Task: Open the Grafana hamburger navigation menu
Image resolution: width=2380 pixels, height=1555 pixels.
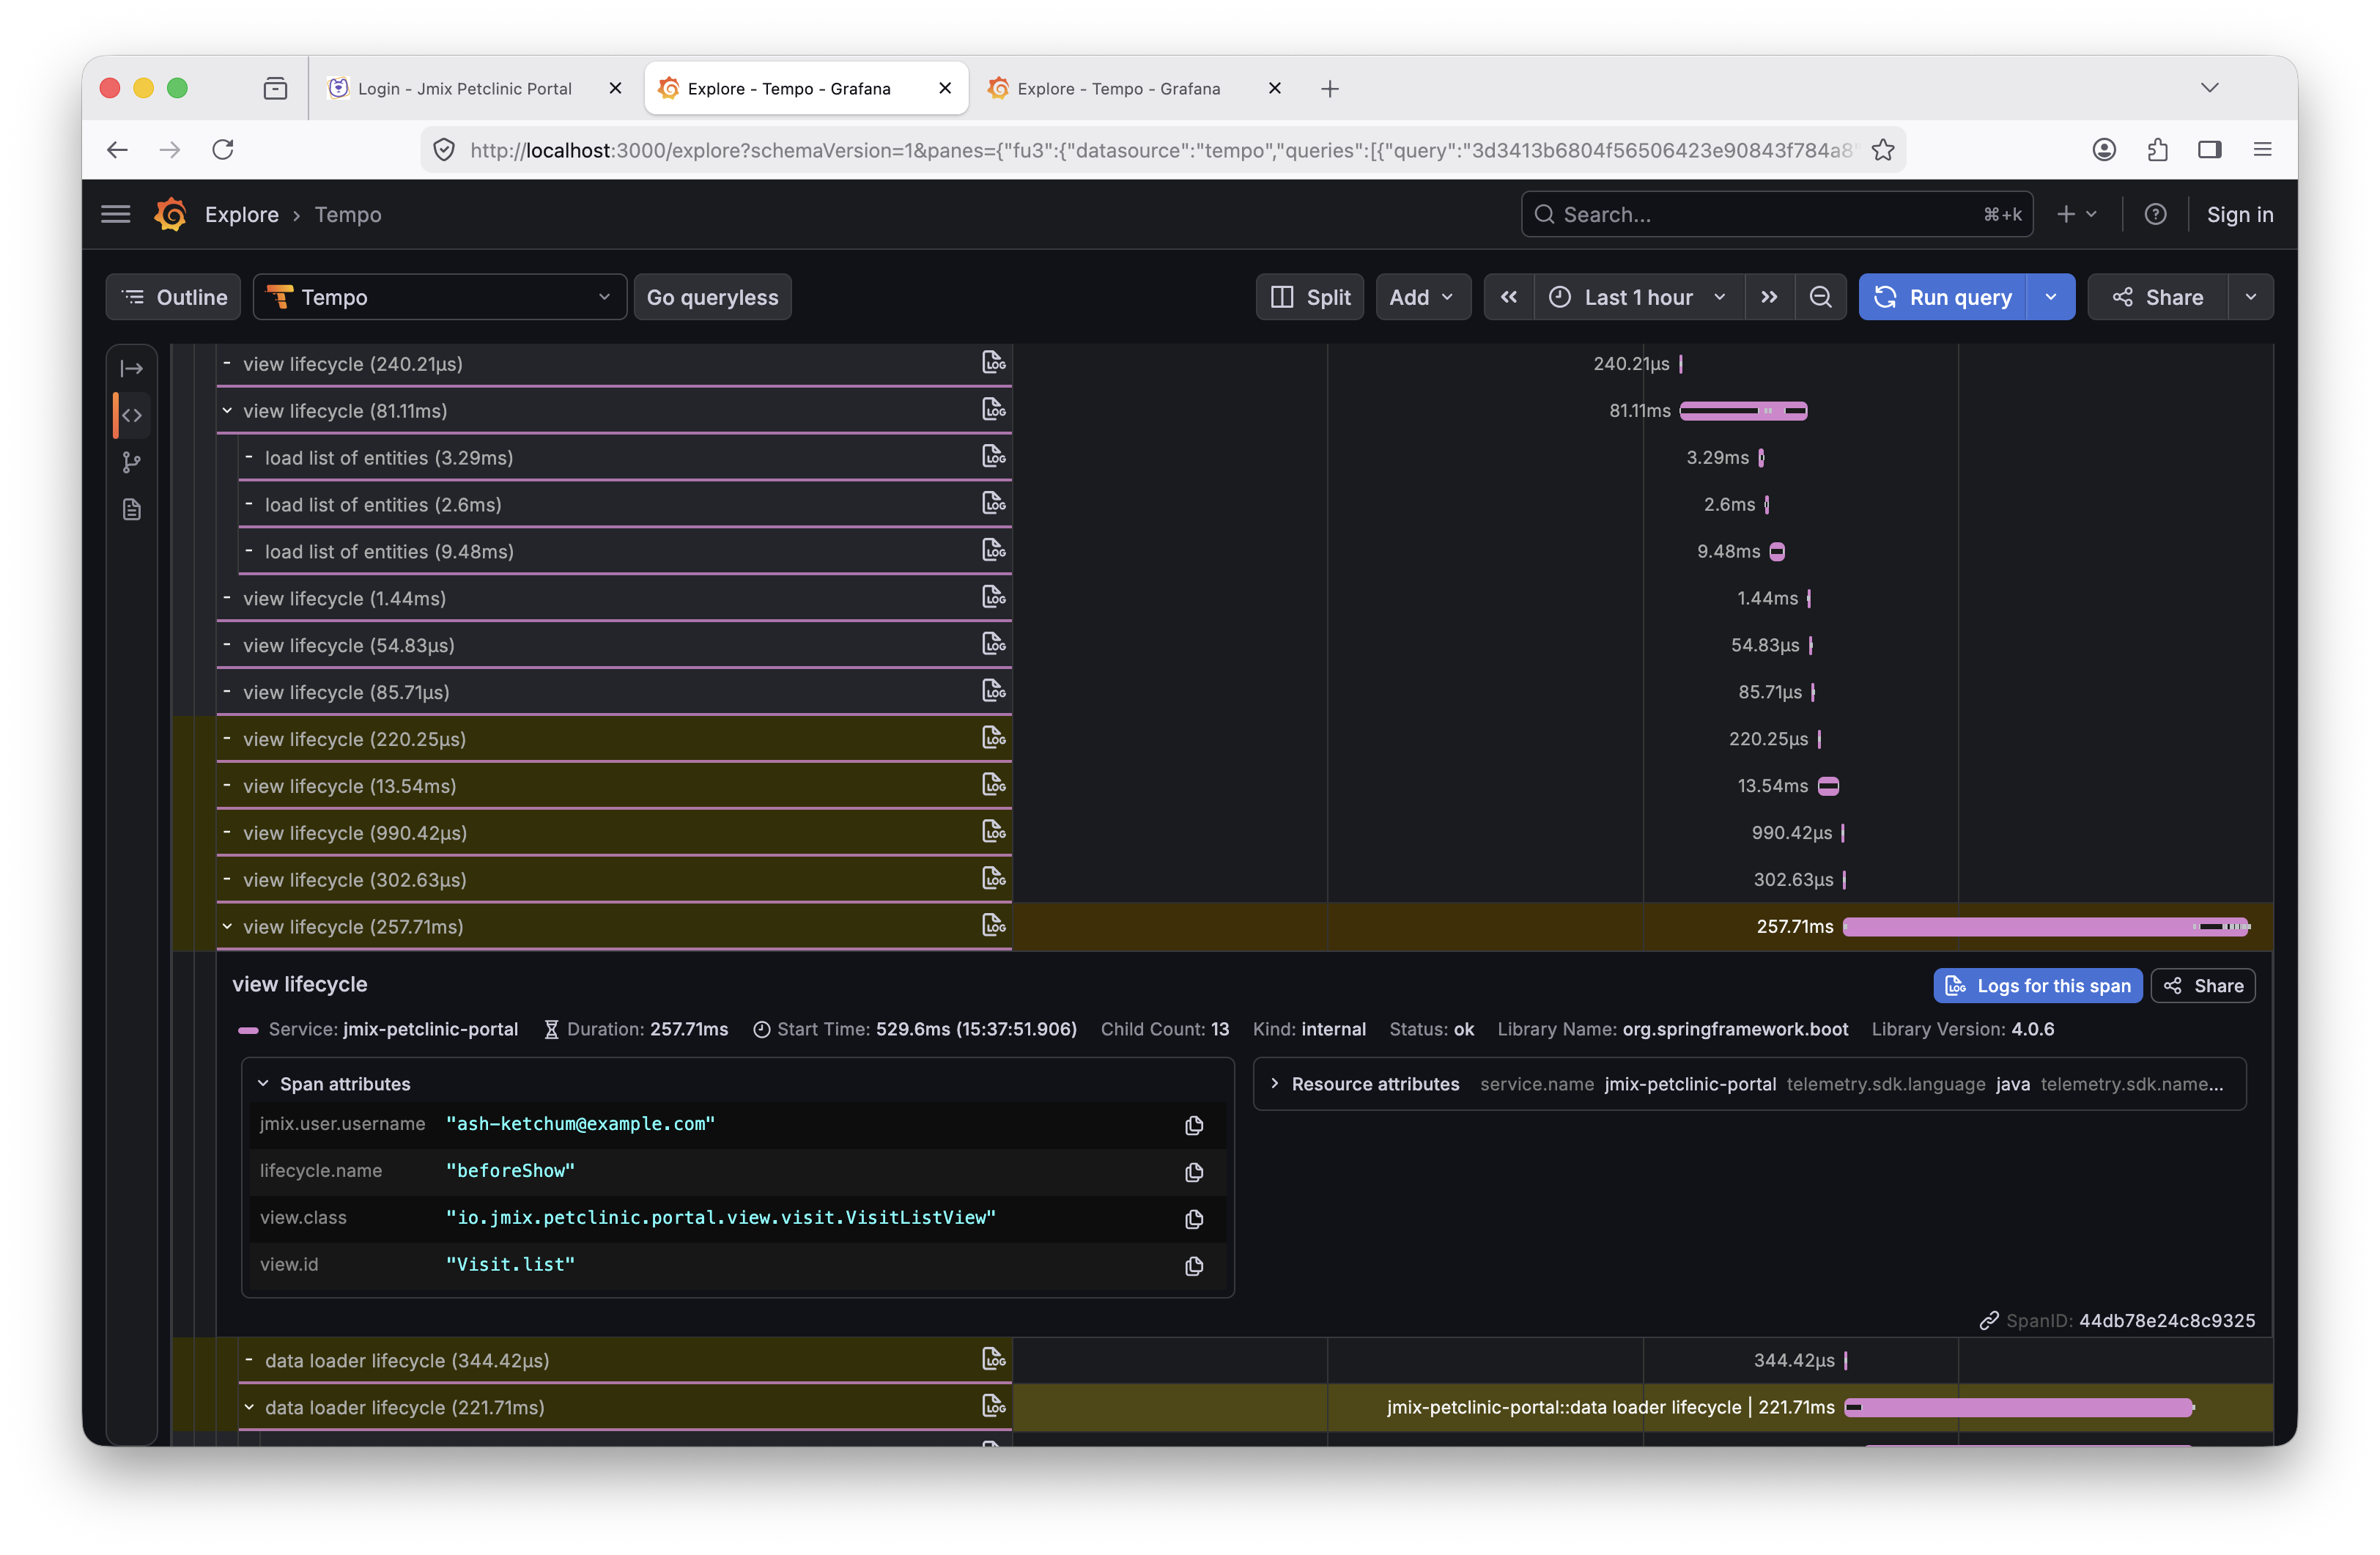Action: click(116, 214)
